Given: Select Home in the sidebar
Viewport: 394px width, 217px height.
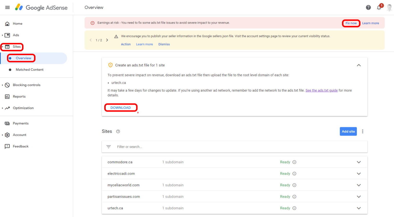Looking at the screenshot, I should 17,23.
